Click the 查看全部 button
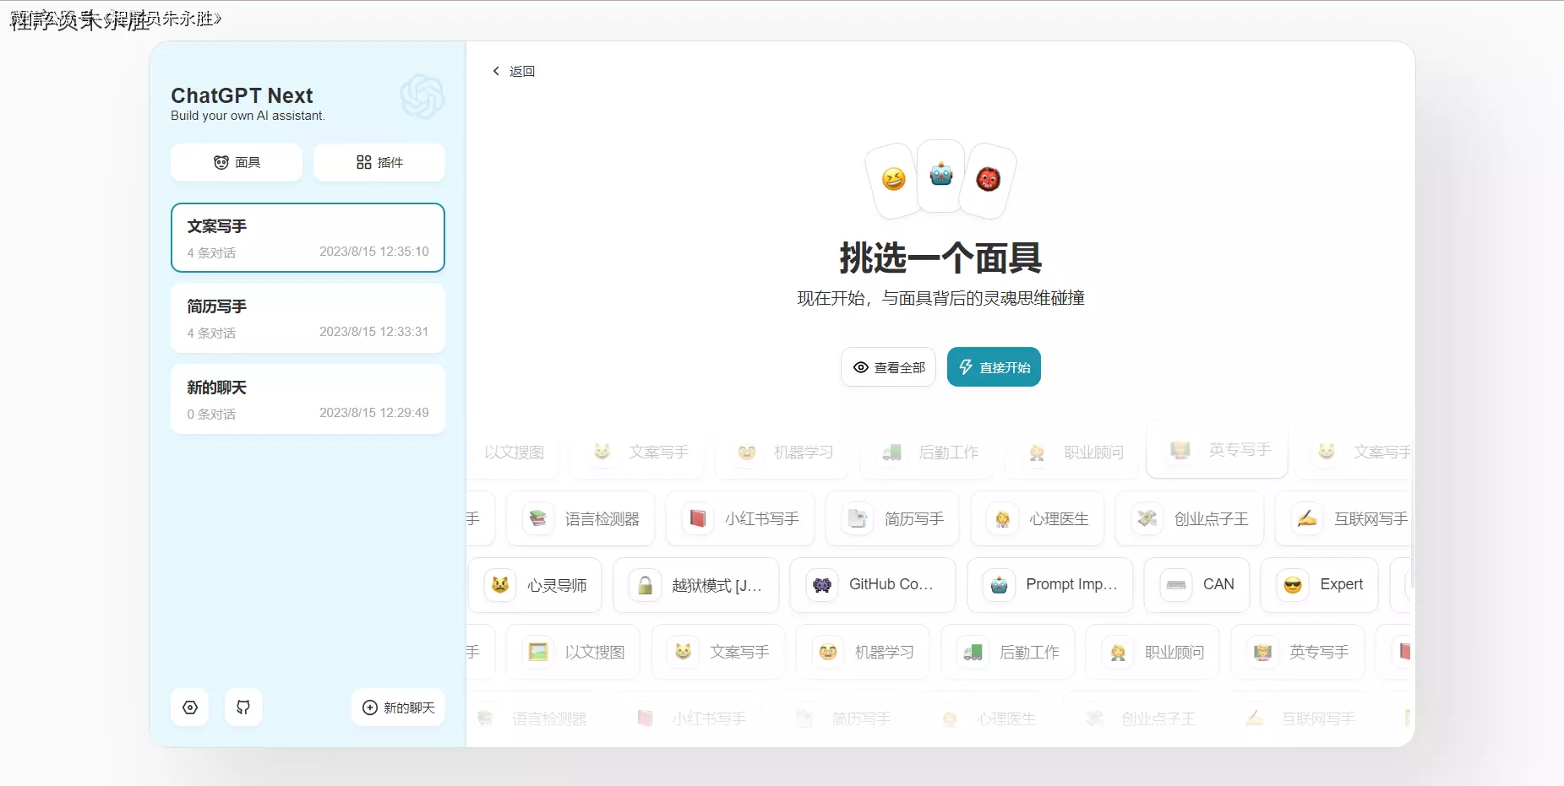The width and height of the screenshot is (1564, 786). (888, 366)
